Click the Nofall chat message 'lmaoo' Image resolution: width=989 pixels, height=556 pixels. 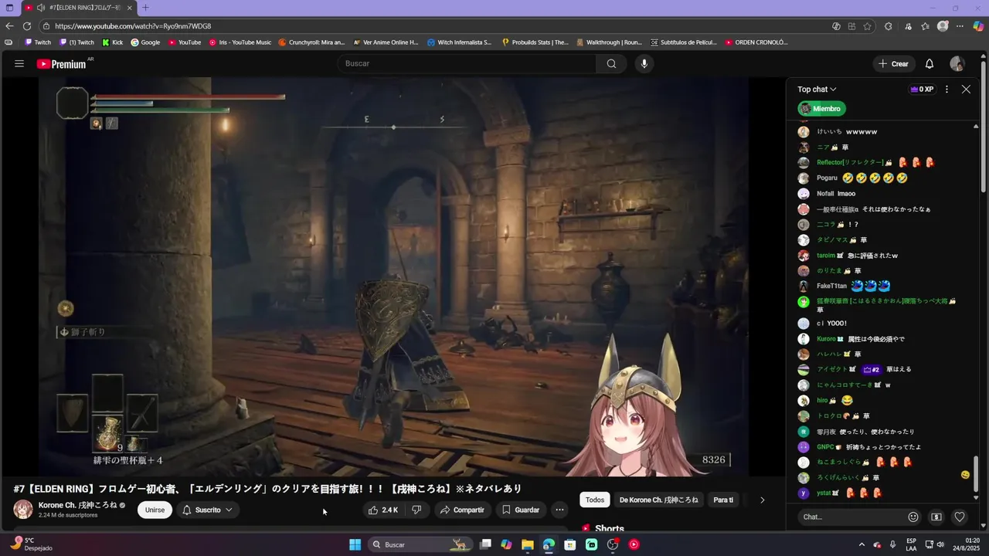tap(846, 194)
